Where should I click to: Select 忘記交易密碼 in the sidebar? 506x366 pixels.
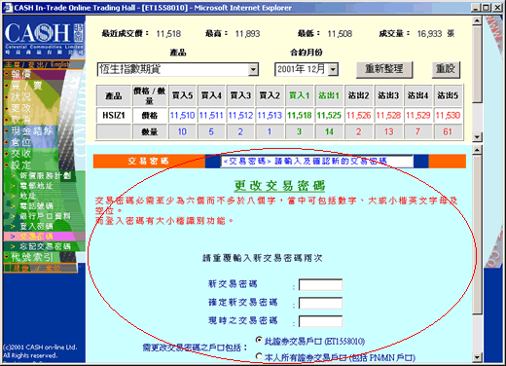[45, 246]
